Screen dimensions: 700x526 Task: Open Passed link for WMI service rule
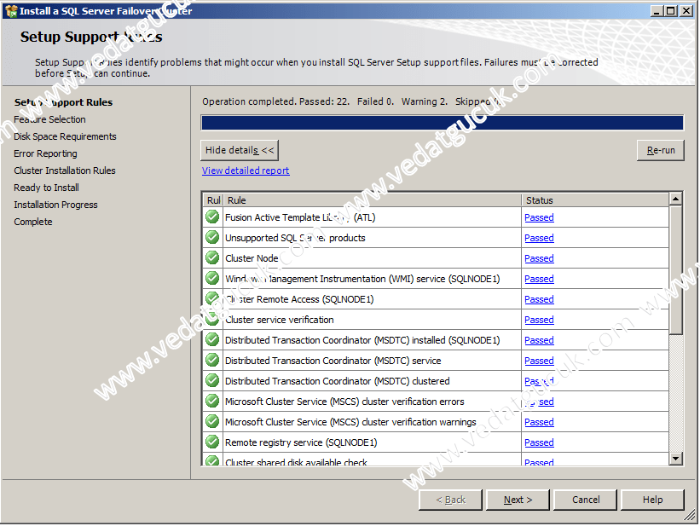539,279
